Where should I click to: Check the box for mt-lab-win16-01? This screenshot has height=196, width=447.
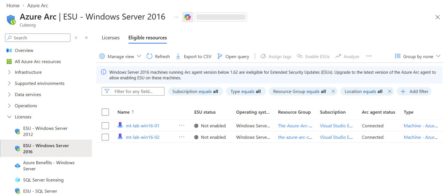(105, 126)
